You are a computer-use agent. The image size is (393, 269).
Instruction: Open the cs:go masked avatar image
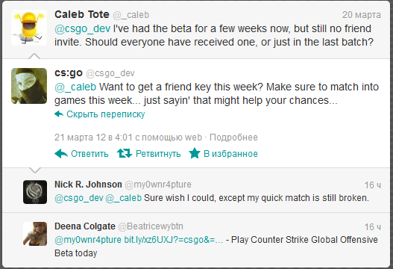[29, 86]
